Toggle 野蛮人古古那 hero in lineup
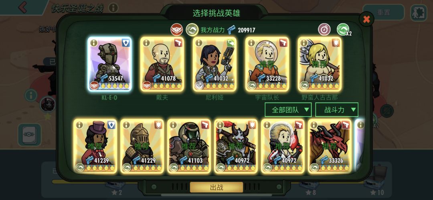433x200 pixels. [x=320, y=64]
